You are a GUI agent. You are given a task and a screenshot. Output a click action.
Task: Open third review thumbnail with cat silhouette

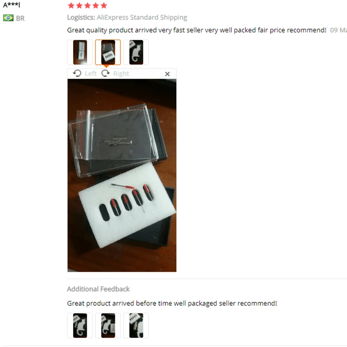pos(136,52)
